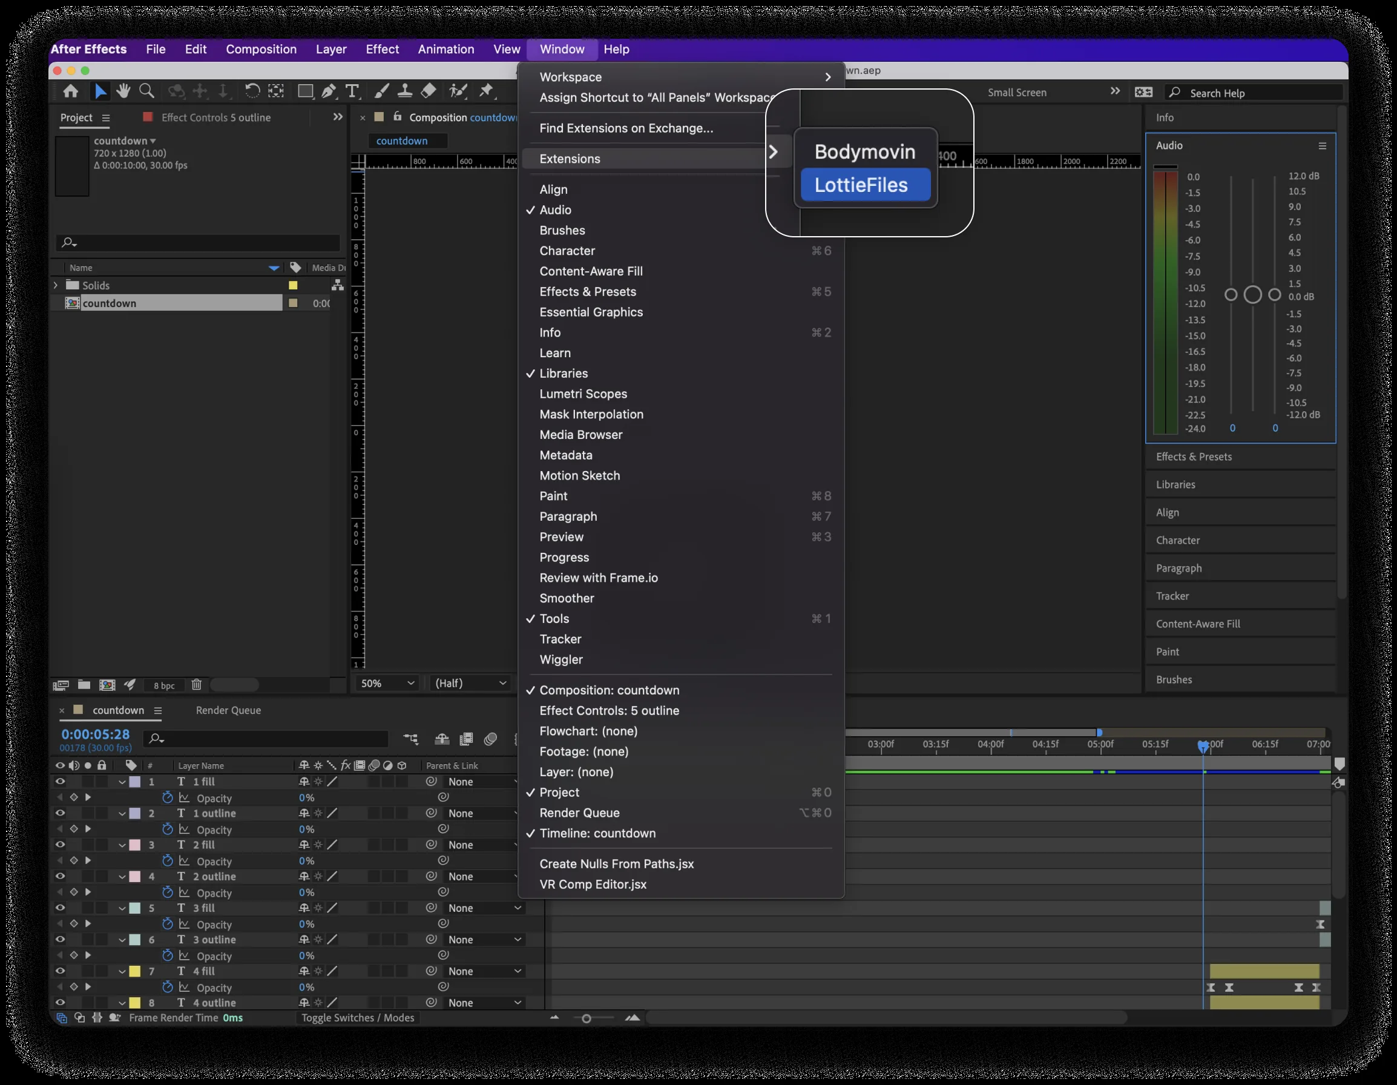Select the Clone Stamp tool

click(x=405, y=91)
